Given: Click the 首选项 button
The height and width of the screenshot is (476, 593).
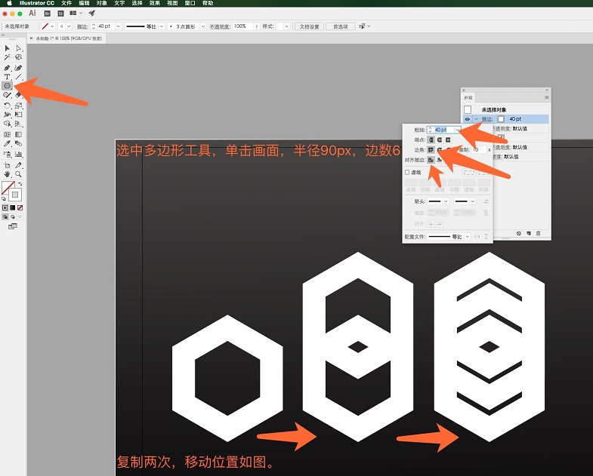Looking at the screenshot, I should pos(340,26).
